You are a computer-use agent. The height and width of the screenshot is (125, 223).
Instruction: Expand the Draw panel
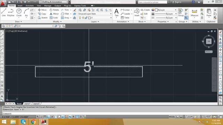click(x=18, y=22)
